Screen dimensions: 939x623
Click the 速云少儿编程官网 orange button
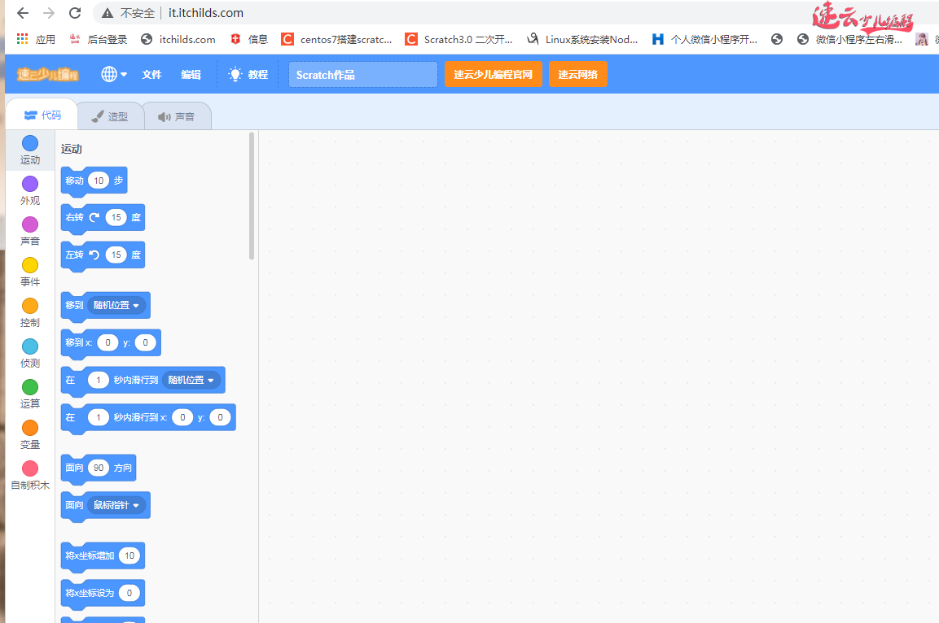click(x=493, y=74)
